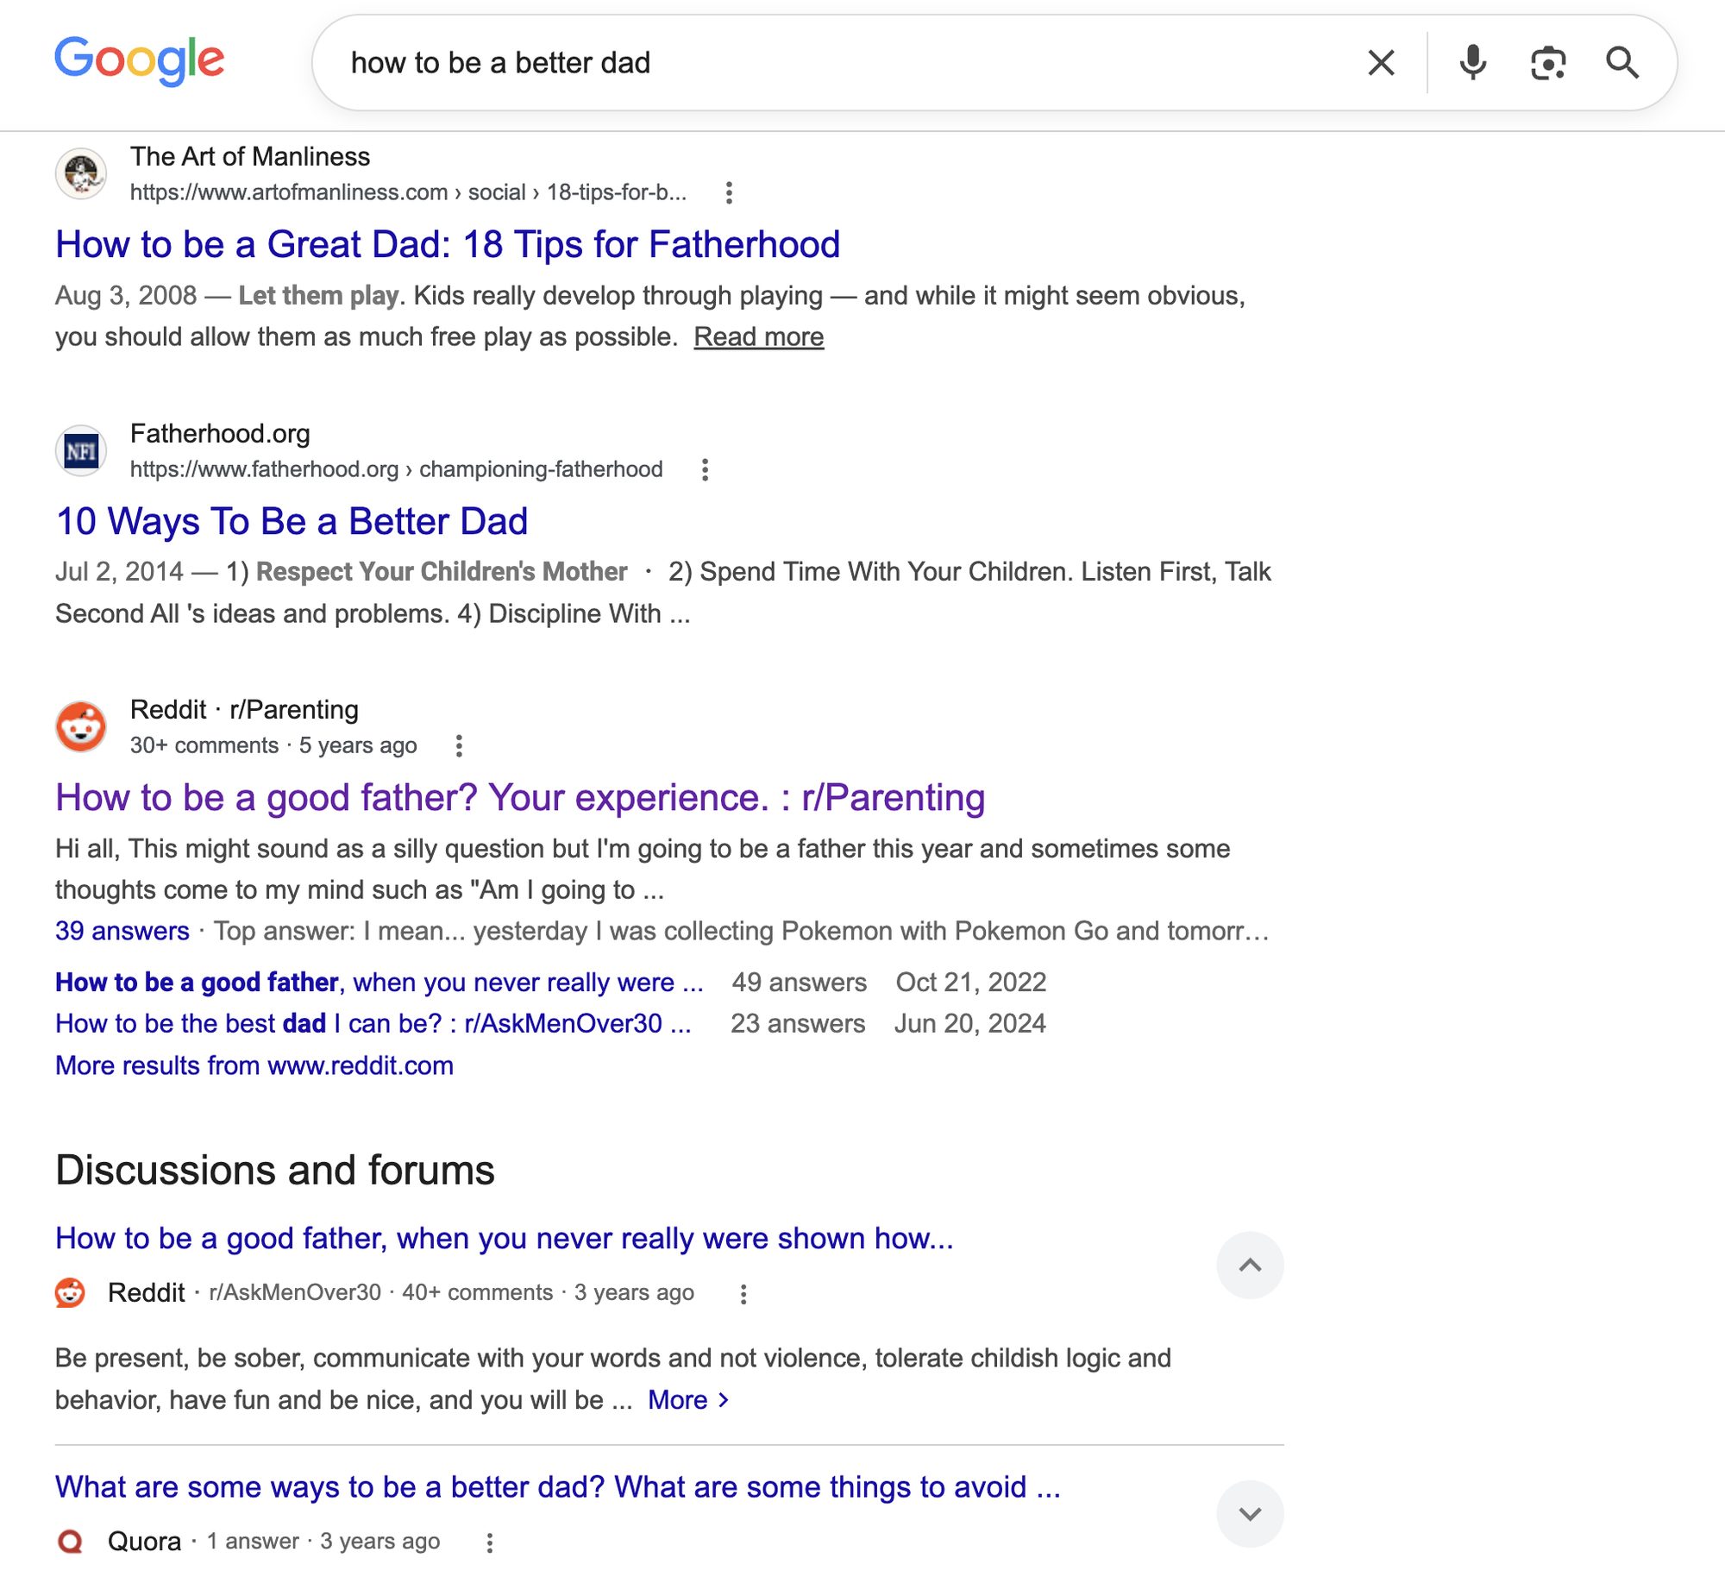Open '10 Ways To Be a Better Dad' result
Viewport: 1725px width, 1583px height.
tap(292, 522)
